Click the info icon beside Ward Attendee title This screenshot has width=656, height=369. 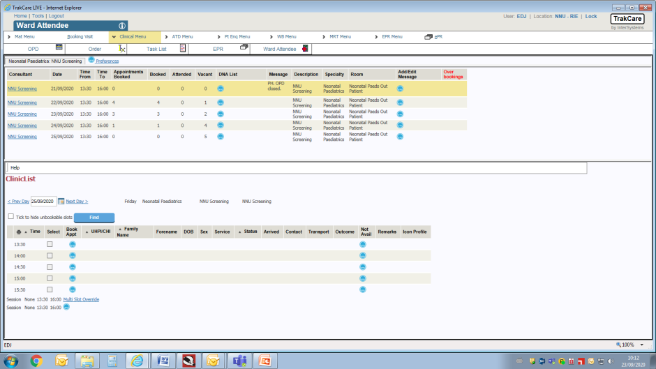122,26
